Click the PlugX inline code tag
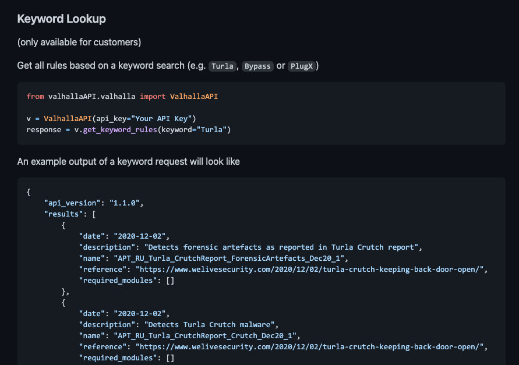 pos(302,66)
